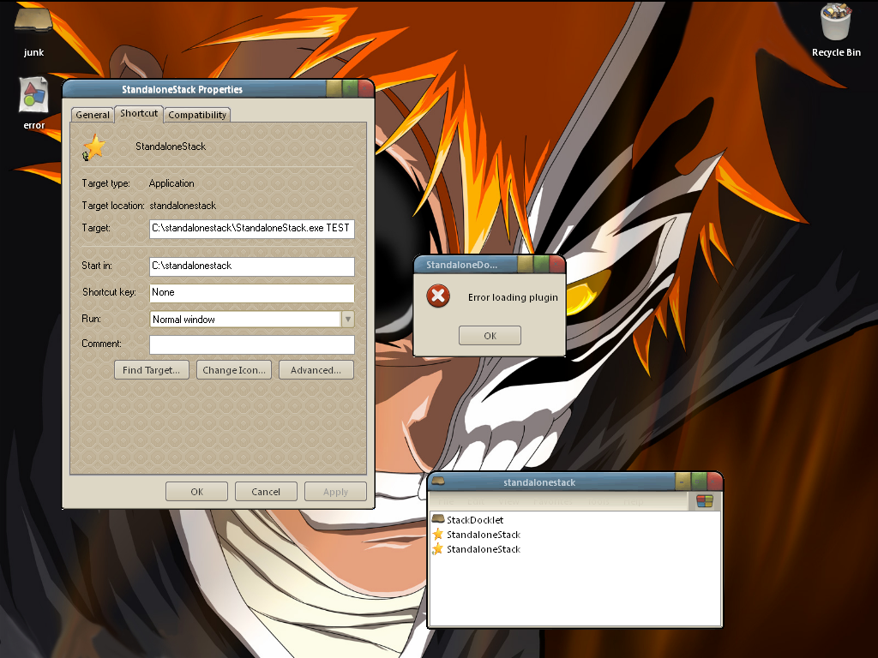The image size is (878, 658).
Task: Click the Shortcut key field
Action: [252, 293]
